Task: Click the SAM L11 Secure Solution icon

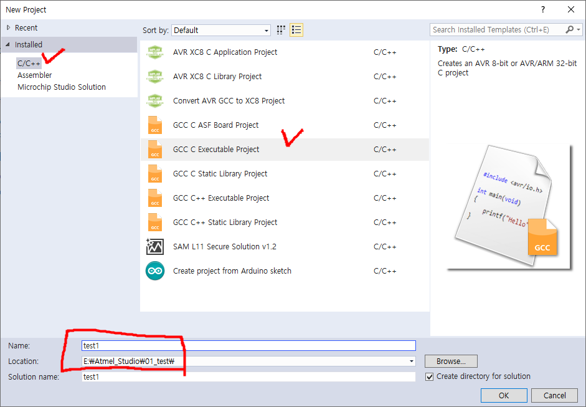Action: coord(154,247)
